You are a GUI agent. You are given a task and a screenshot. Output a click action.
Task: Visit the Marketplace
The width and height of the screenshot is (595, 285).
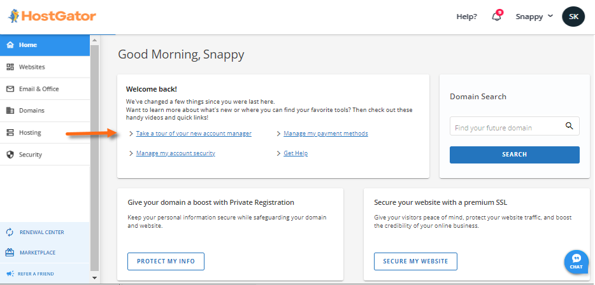[45, 253]
